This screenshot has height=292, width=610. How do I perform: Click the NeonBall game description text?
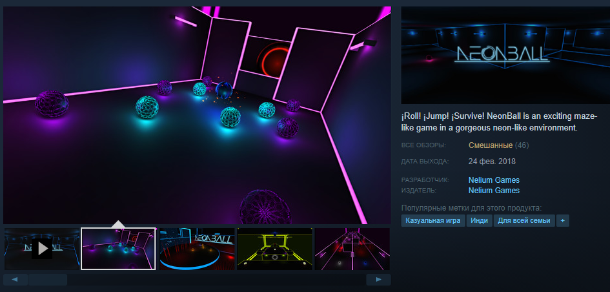click(x=498, y=122)
